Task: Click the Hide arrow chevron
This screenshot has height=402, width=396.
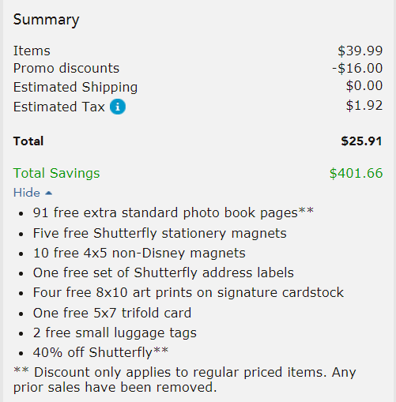Action: click(48, 193)
